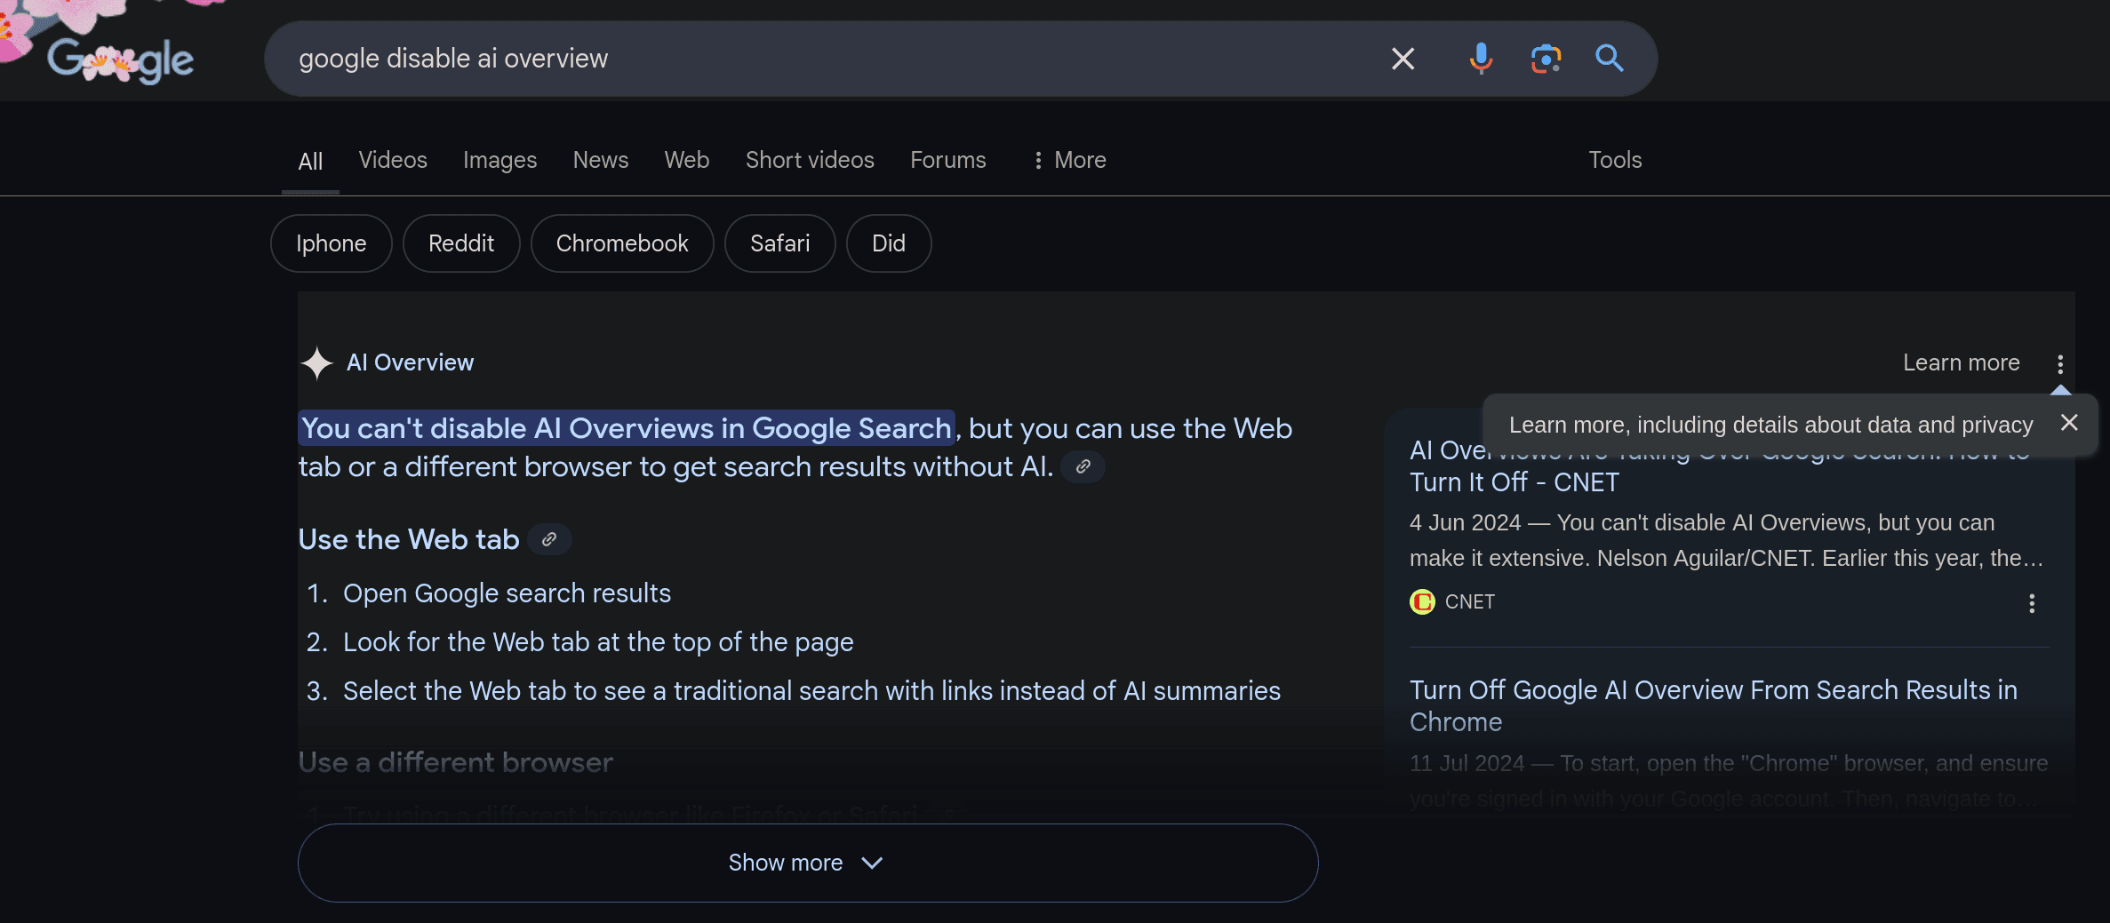The image size is (2110, 923).
Task: Switch to the Web results tab
Action: [x=686, y=160]
